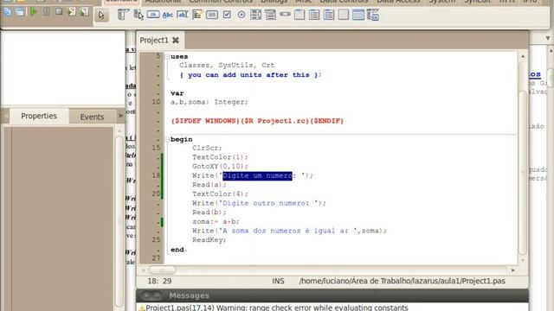The image size is (554, 311).
Task: Click the 'Classes, SysUtils, Crt' units line
Action: coord(227,66)
